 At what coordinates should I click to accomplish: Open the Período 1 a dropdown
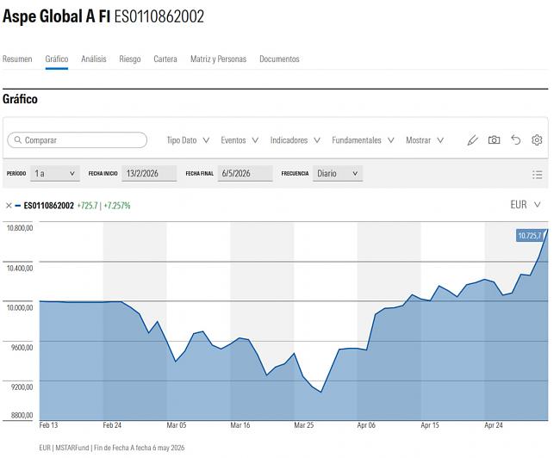point(55,174)
